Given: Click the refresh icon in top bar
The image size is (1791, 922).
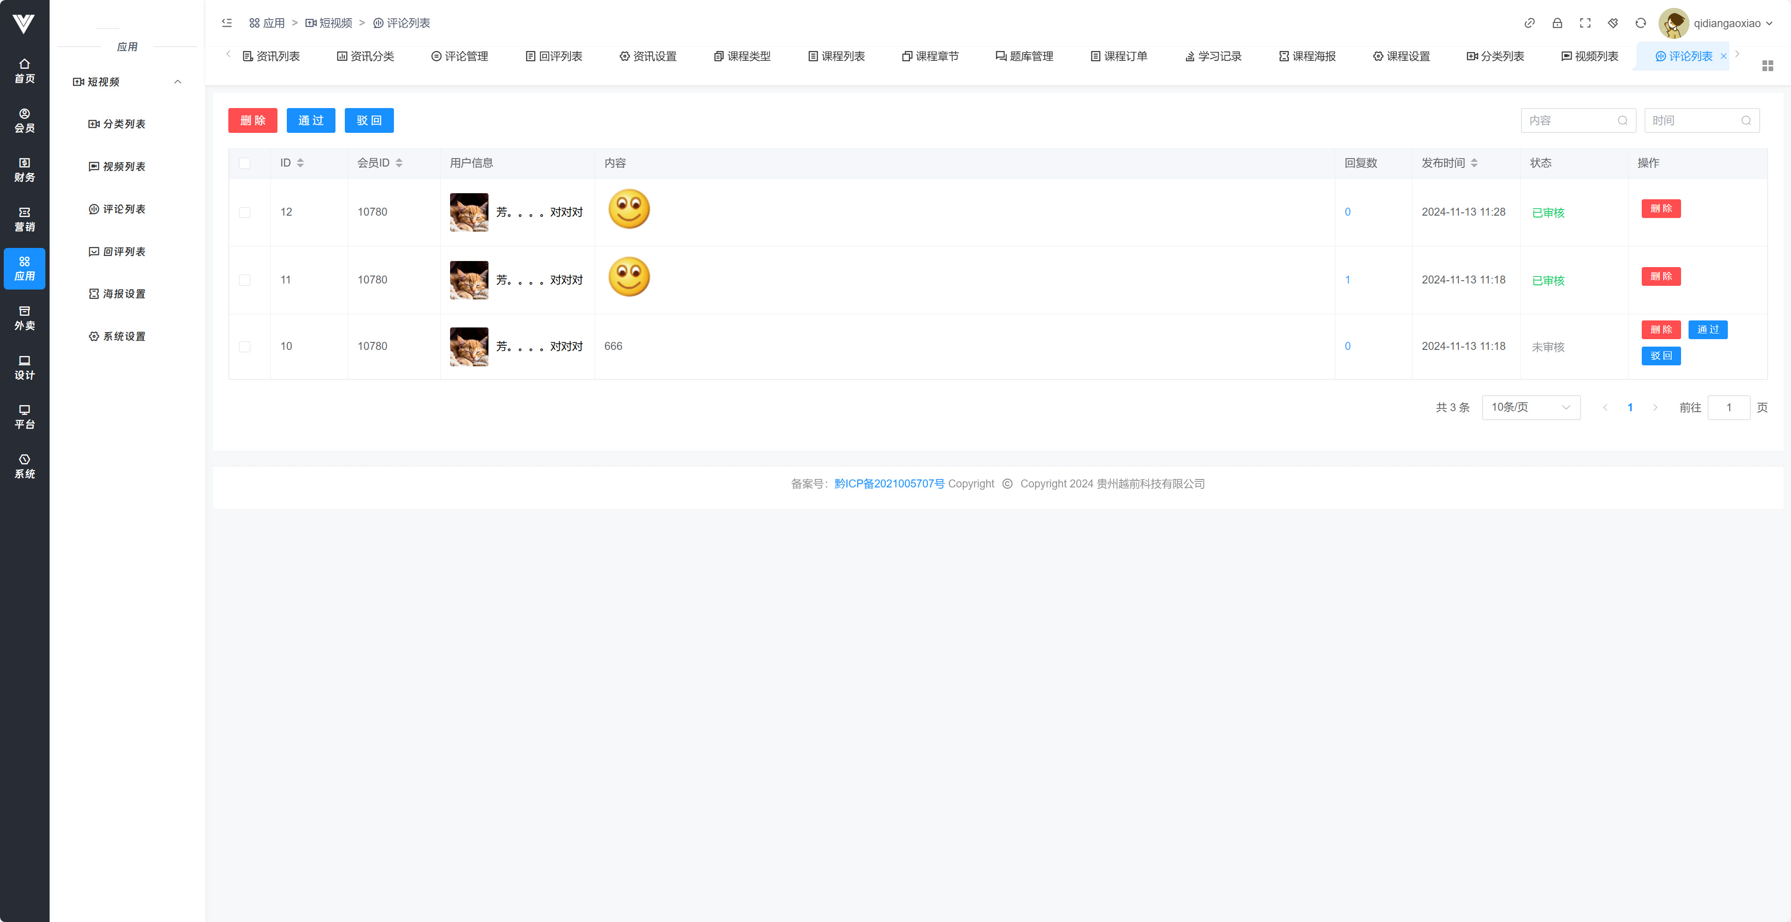Looking at the screenshot, I should point(1641,23).
